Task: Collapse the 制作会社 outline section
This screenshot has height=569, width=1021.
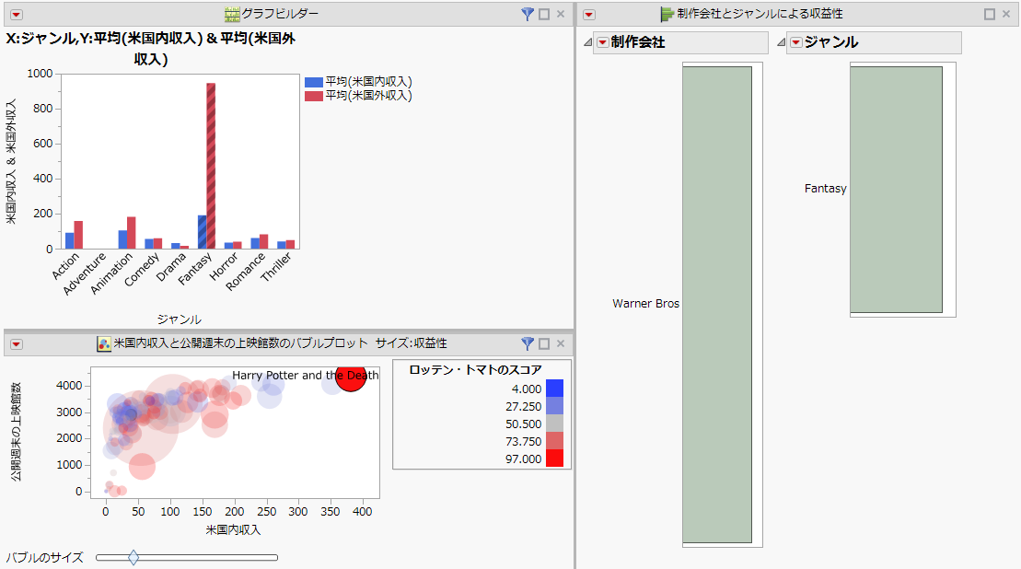Action: pos(587,42)
